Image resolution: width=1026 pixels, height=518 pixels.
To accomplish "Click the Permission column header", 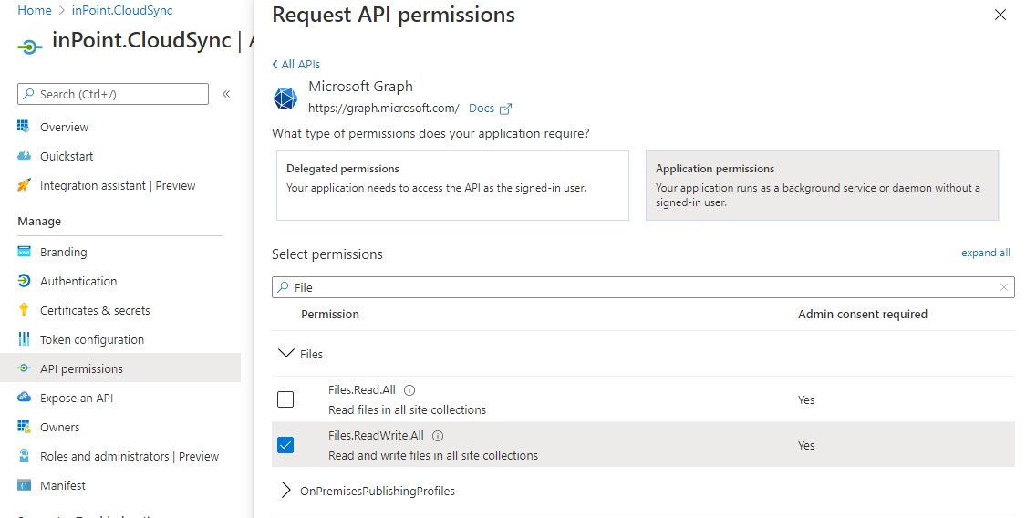I will point(330,315).
